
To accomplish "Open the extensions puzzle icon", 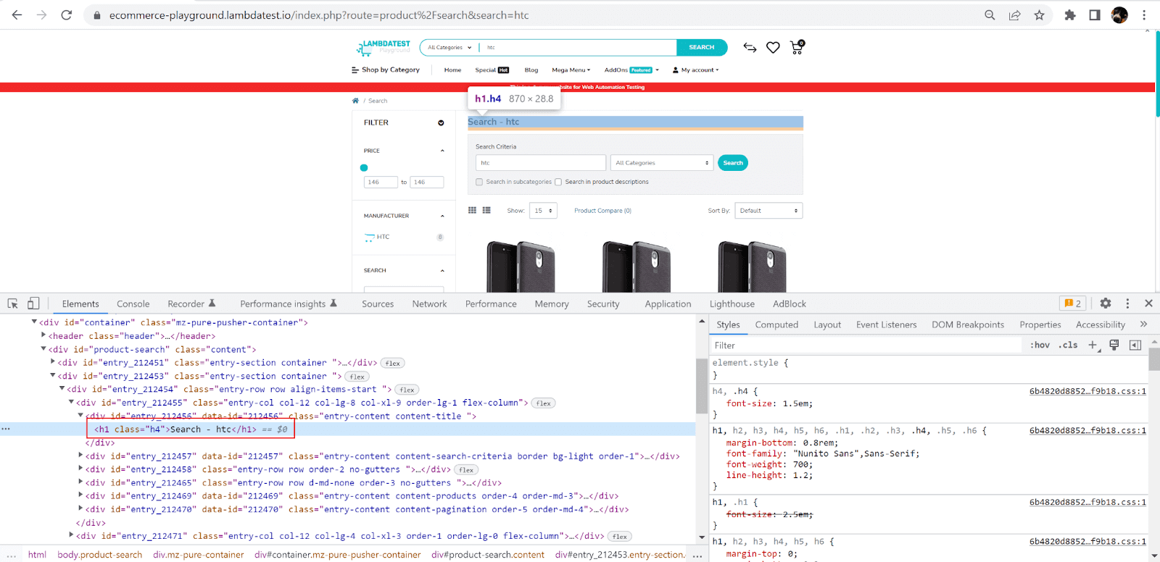I will (x=1070, y=14).
